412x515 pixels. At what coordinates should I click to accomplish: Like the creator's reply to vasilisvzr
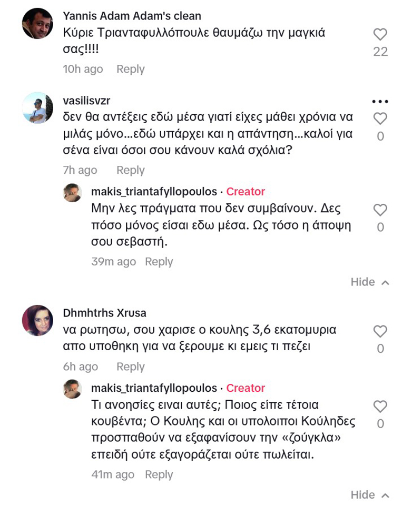tap(380, 210)
